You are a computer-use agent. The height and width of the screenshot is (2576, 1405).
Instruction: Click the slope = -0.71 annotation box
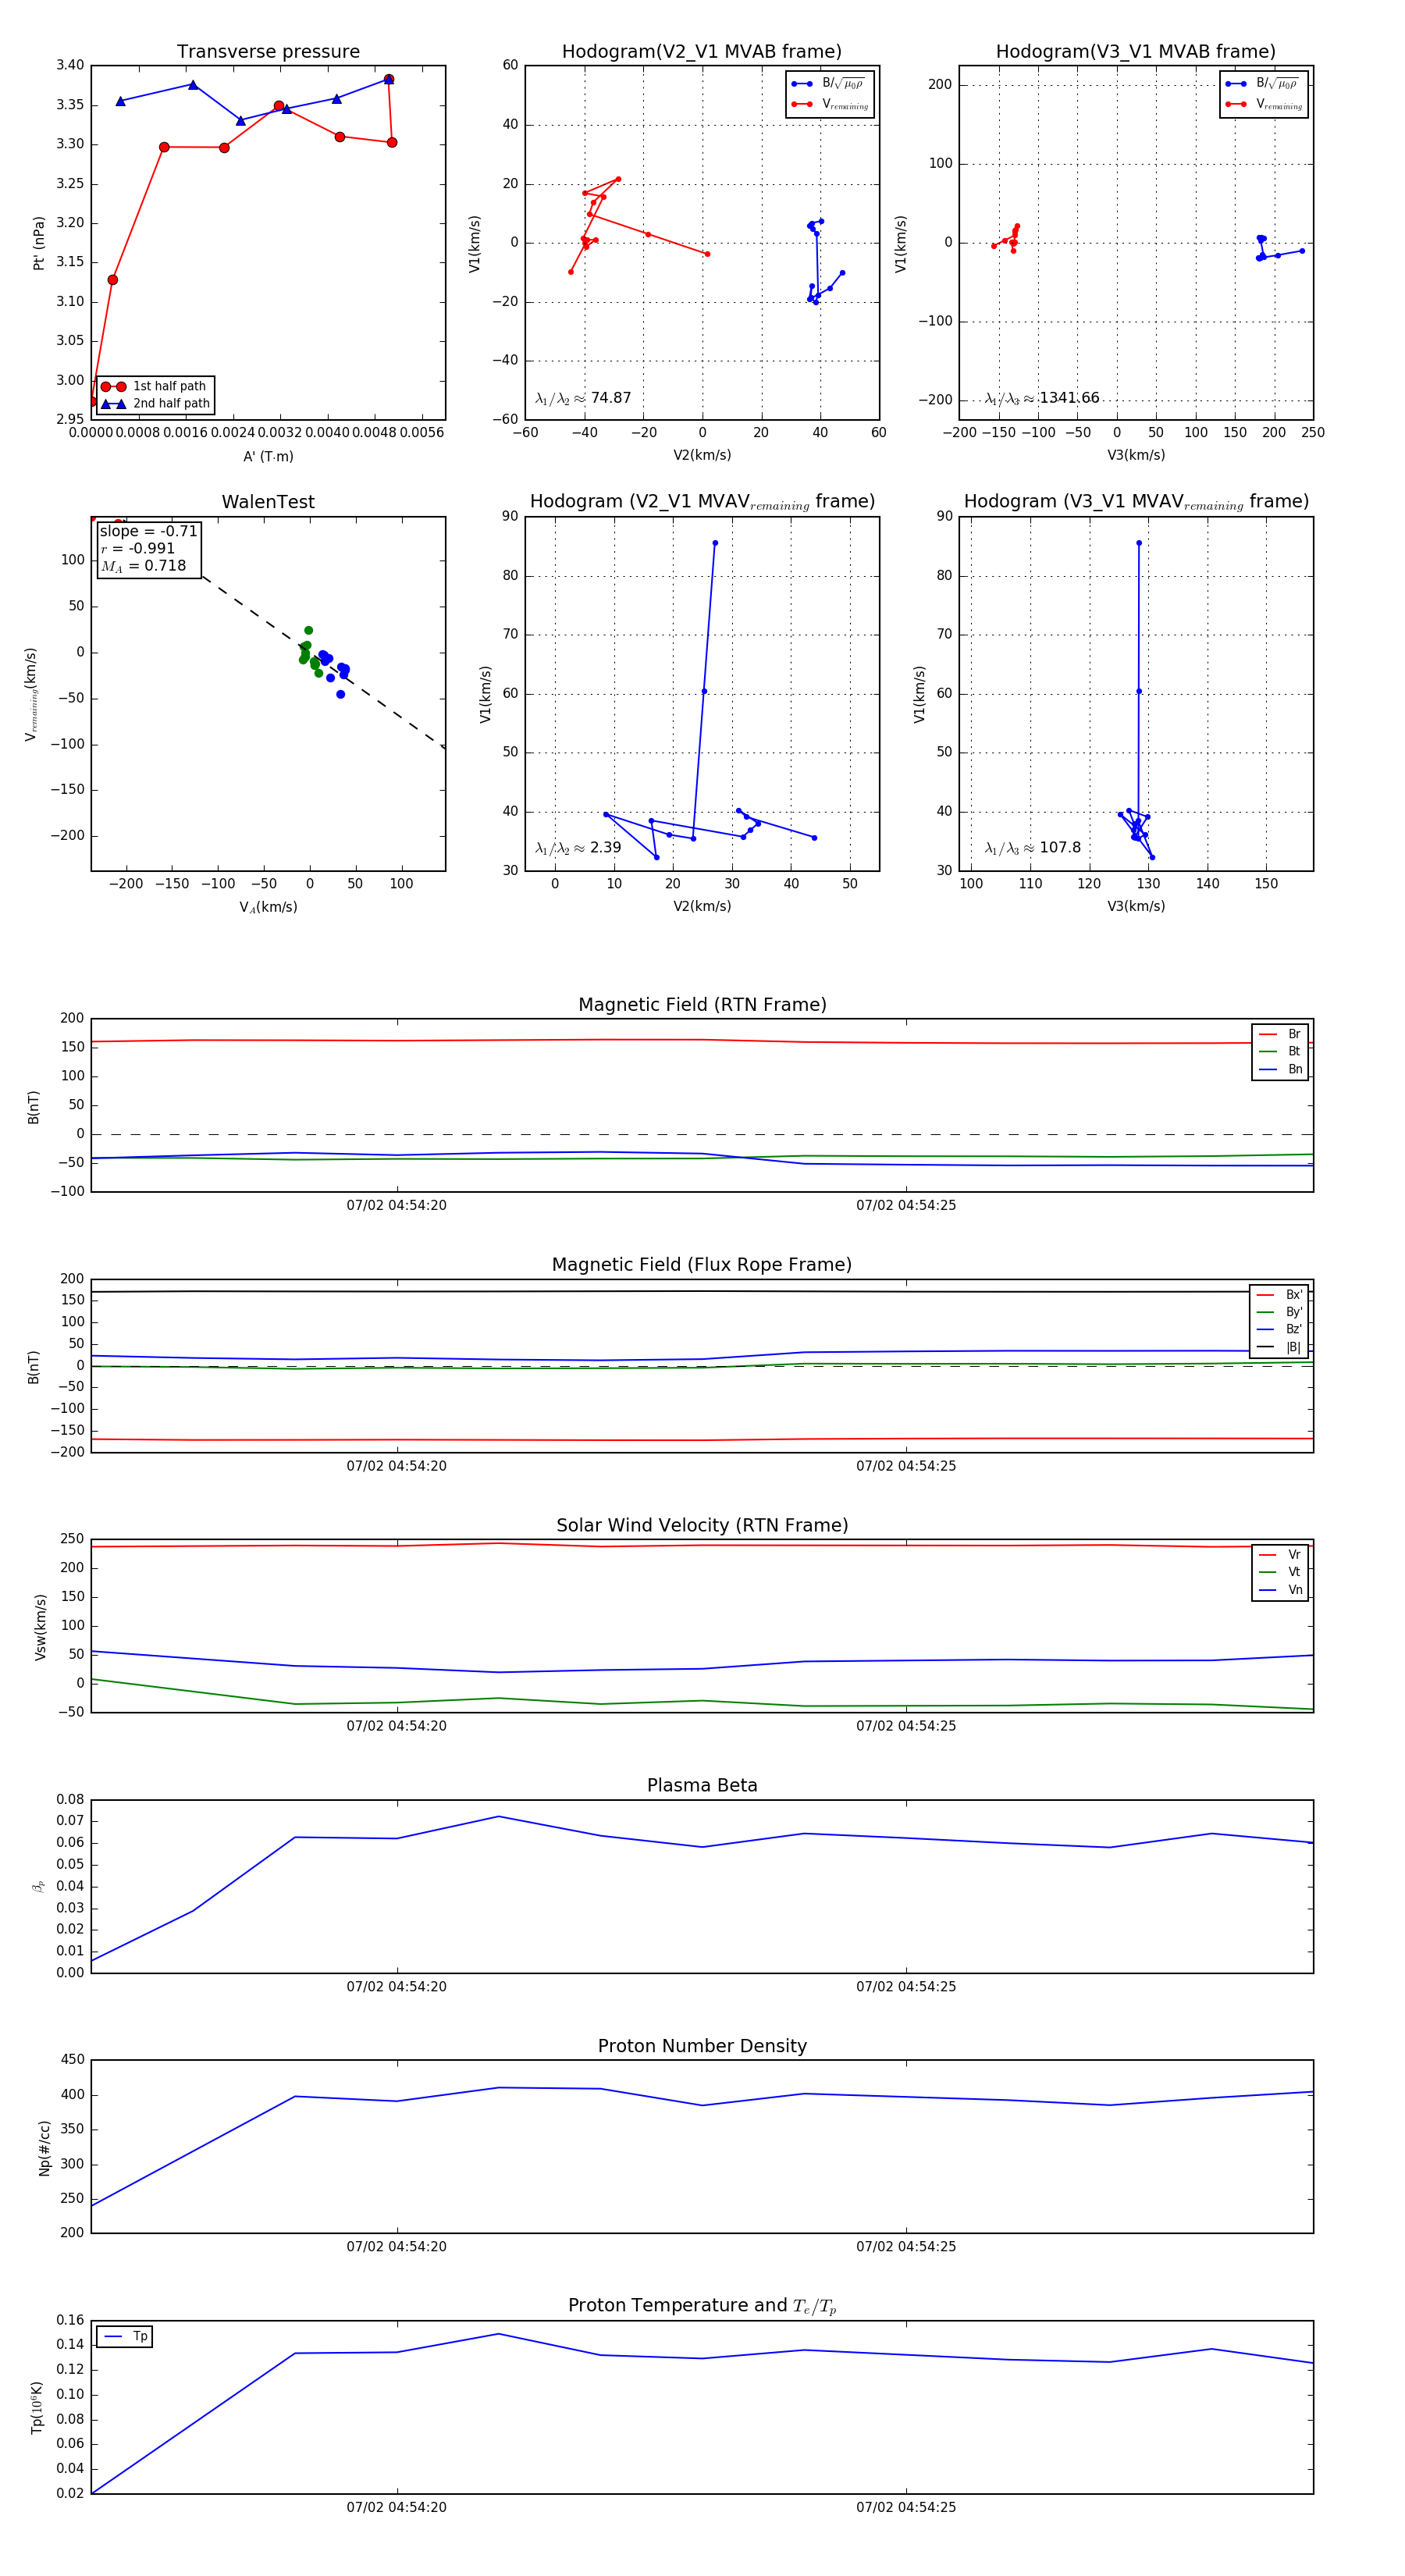click(149, 549)
